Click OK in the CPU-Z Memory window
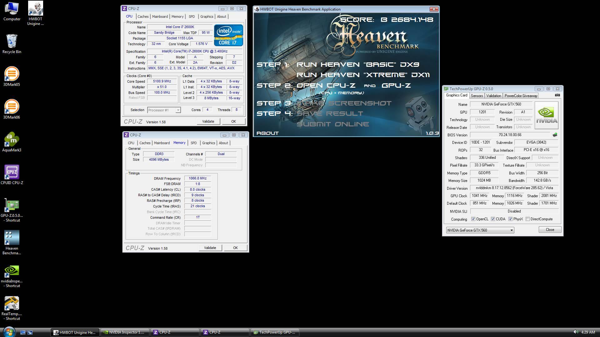 tap(235, 248)
